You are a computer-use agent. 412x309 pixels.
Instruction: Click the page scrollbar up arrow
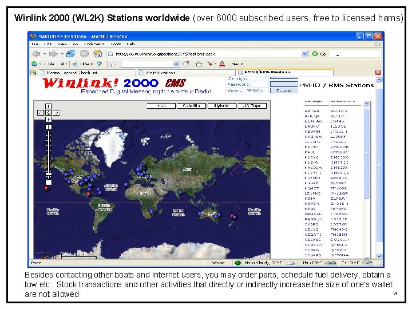click(379, 80)
